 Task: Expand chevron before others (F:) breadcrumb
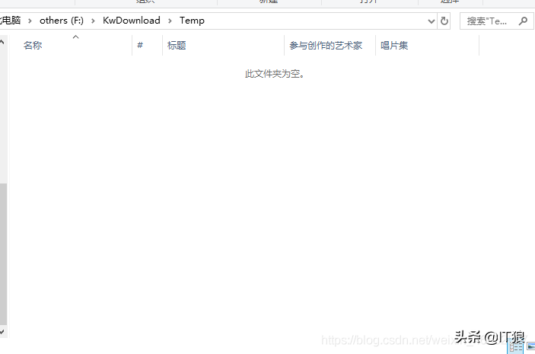point(30,21)
